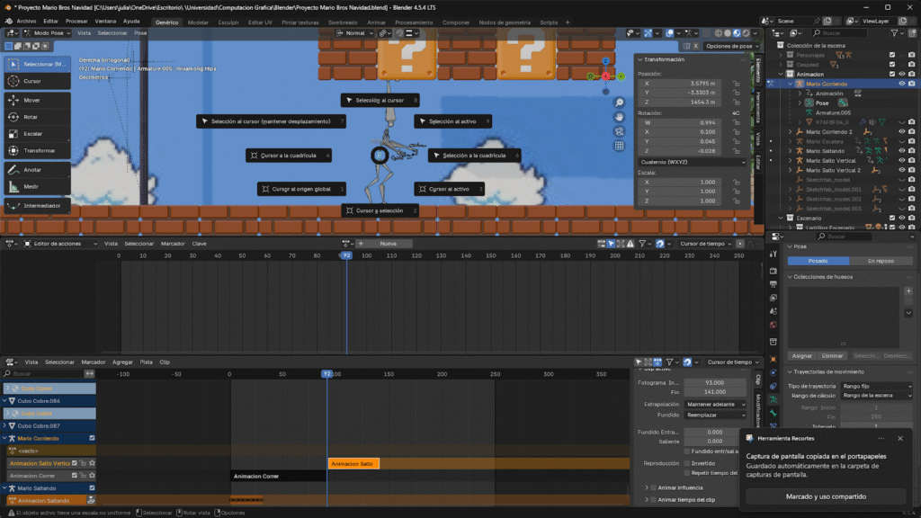Viewport: 921px width, 518px height.
Task: Choose 'Cursor a selección' from pie menu
Action: [380, 210]
